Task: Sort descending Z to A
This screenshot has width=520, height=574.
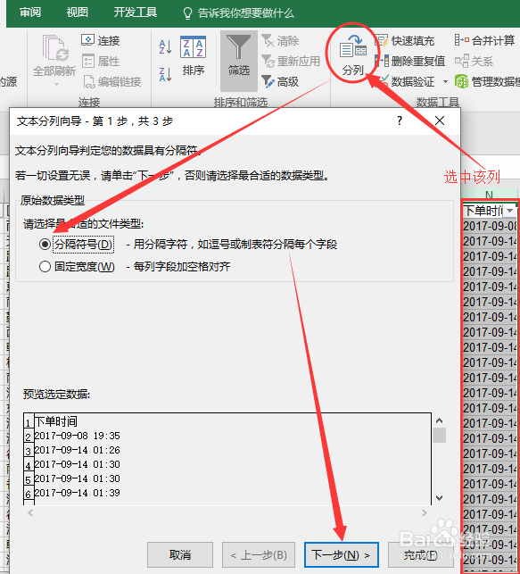Action: click(x=165, y=74)
